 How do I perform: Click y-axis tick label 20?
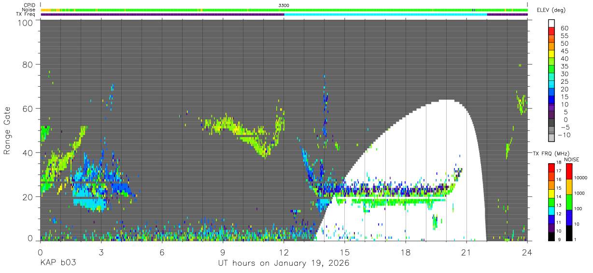[x=28, y=197]
